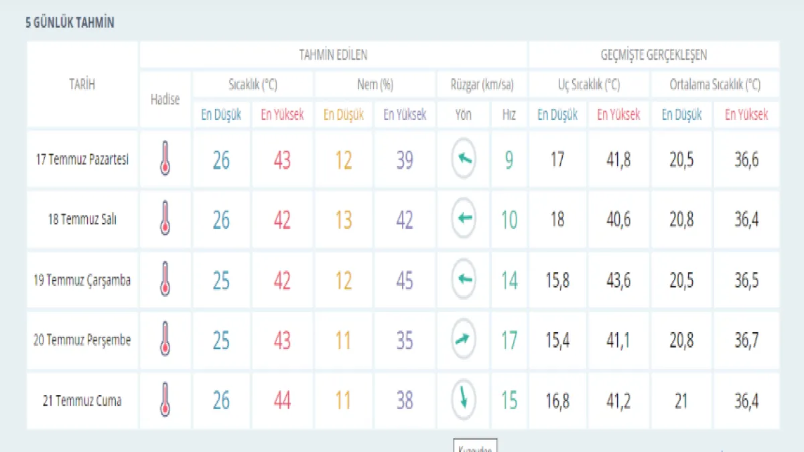Click the thermometer icon for 20 Temmuz Perşembe
Image resolution: width=804 pixels, height=452 pixels.
point(165,340)
